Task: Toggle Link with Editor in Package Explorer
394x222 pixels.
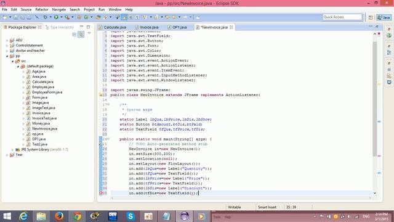Action: [x=81, y=35]
